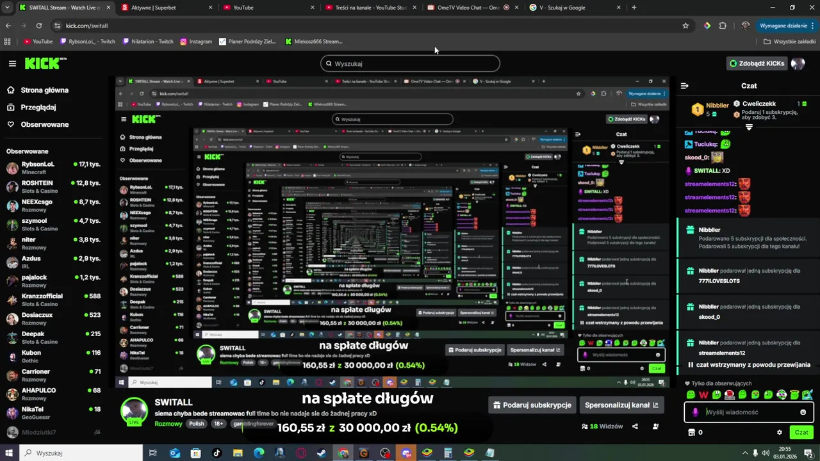This screenshot has width=820, height=461.
Task: Click the Polish language tag
Action: point(197,424)
